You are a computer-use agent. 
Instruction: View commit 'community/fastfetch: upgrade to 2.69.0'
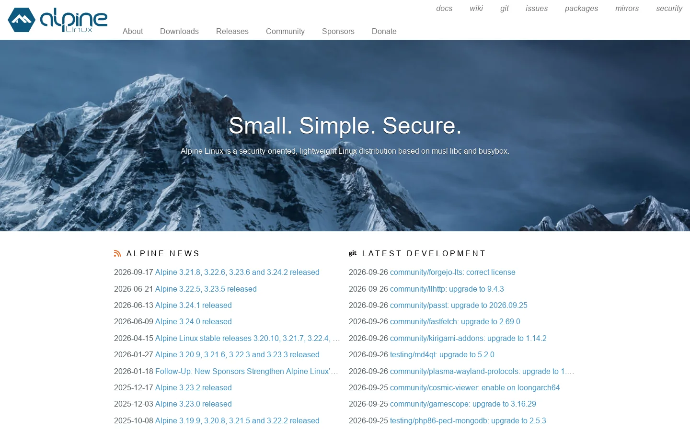tap(455, 321)
